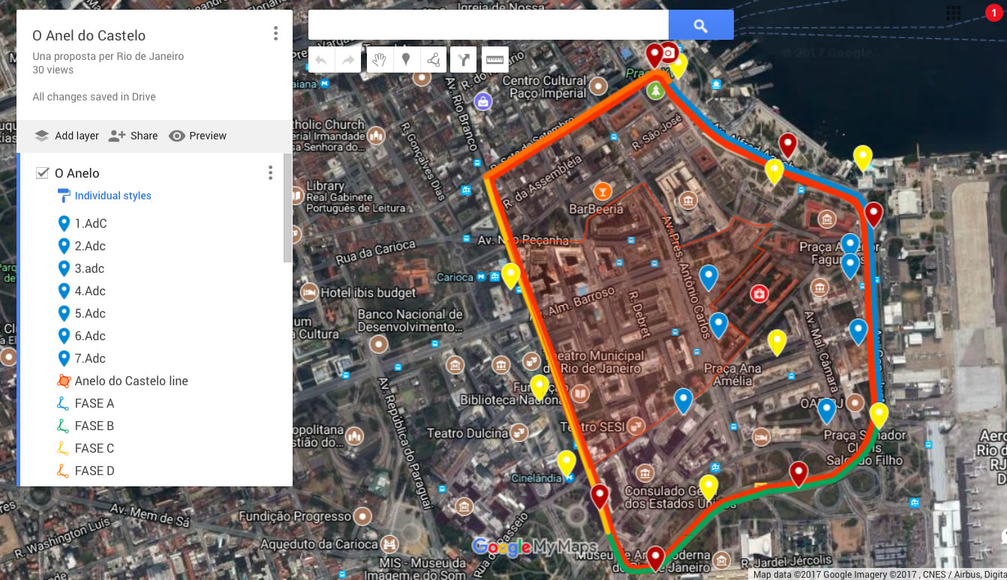1007x580 pixels.
Task: Select the hand pan tool
Action: click(380, 60)
